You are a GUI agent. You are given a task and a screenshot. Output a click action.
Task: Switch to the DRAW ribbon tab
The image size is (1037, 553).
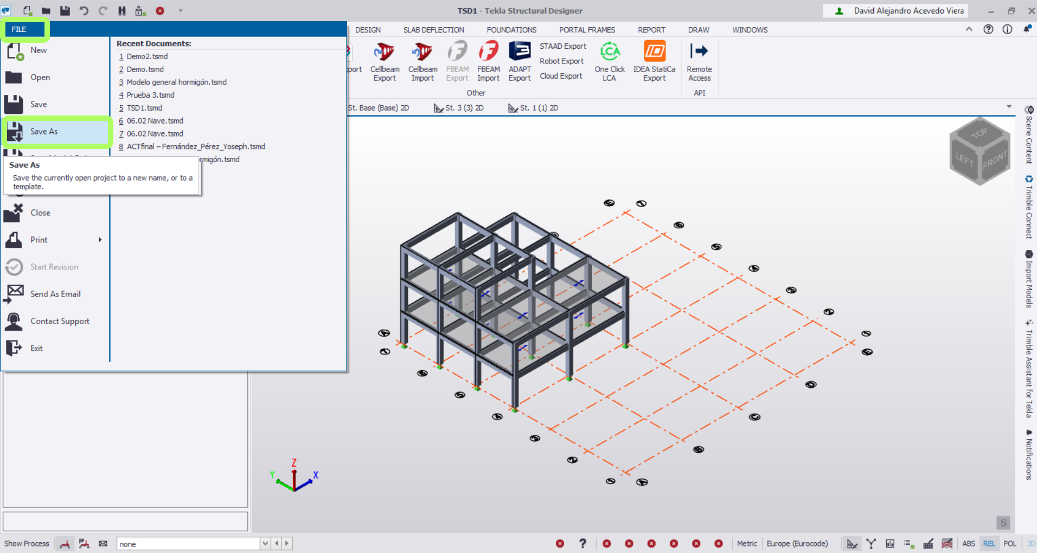699,30
